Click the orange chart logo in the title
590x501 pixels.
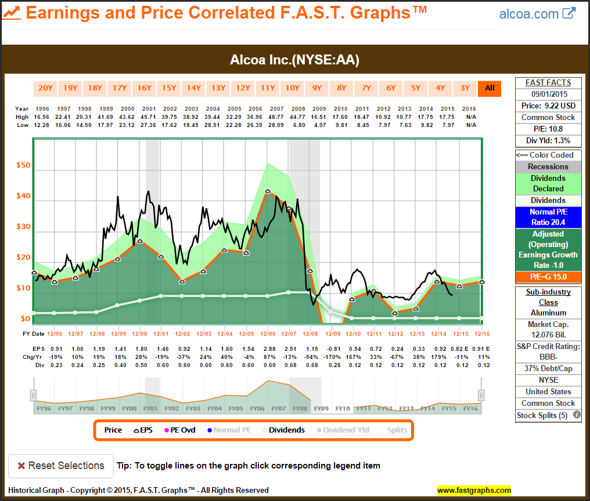(x=12, y=13)
